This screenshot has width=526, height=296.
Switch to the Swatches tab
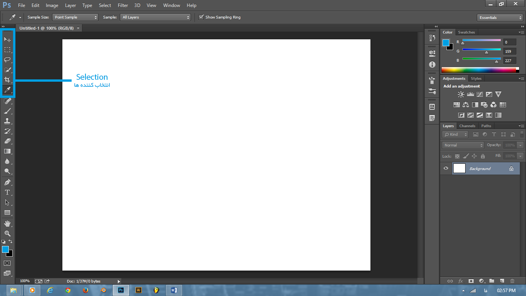[466, 32]
